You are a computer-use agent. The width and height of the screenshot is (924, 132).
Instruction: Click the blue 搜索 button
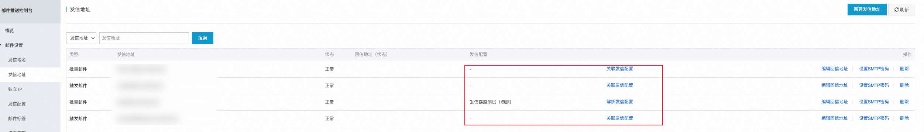(202, 38)
